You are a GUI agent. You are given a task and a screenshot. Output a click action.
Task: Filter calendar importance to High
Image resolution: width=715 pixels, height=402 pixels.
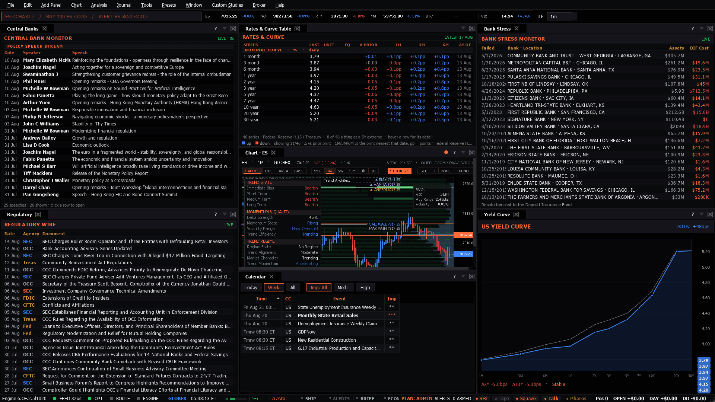[x=365, y=287]
